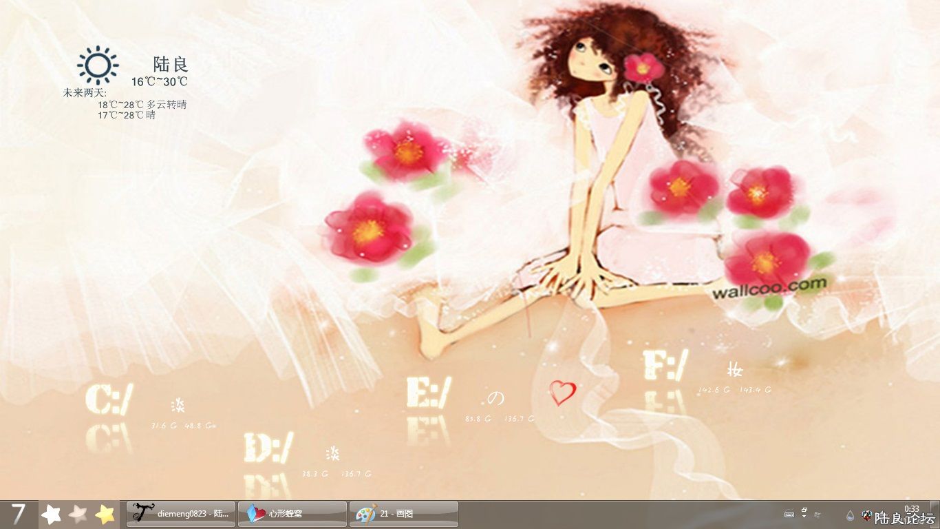This screenshot has height=529, width=940.
Task: Switch to the 21 - 画图 Paint window
Action: point(404,514)
